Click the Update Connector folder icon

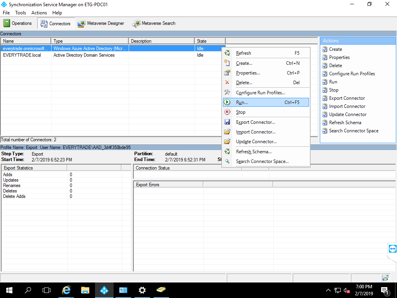click(227, 142)
